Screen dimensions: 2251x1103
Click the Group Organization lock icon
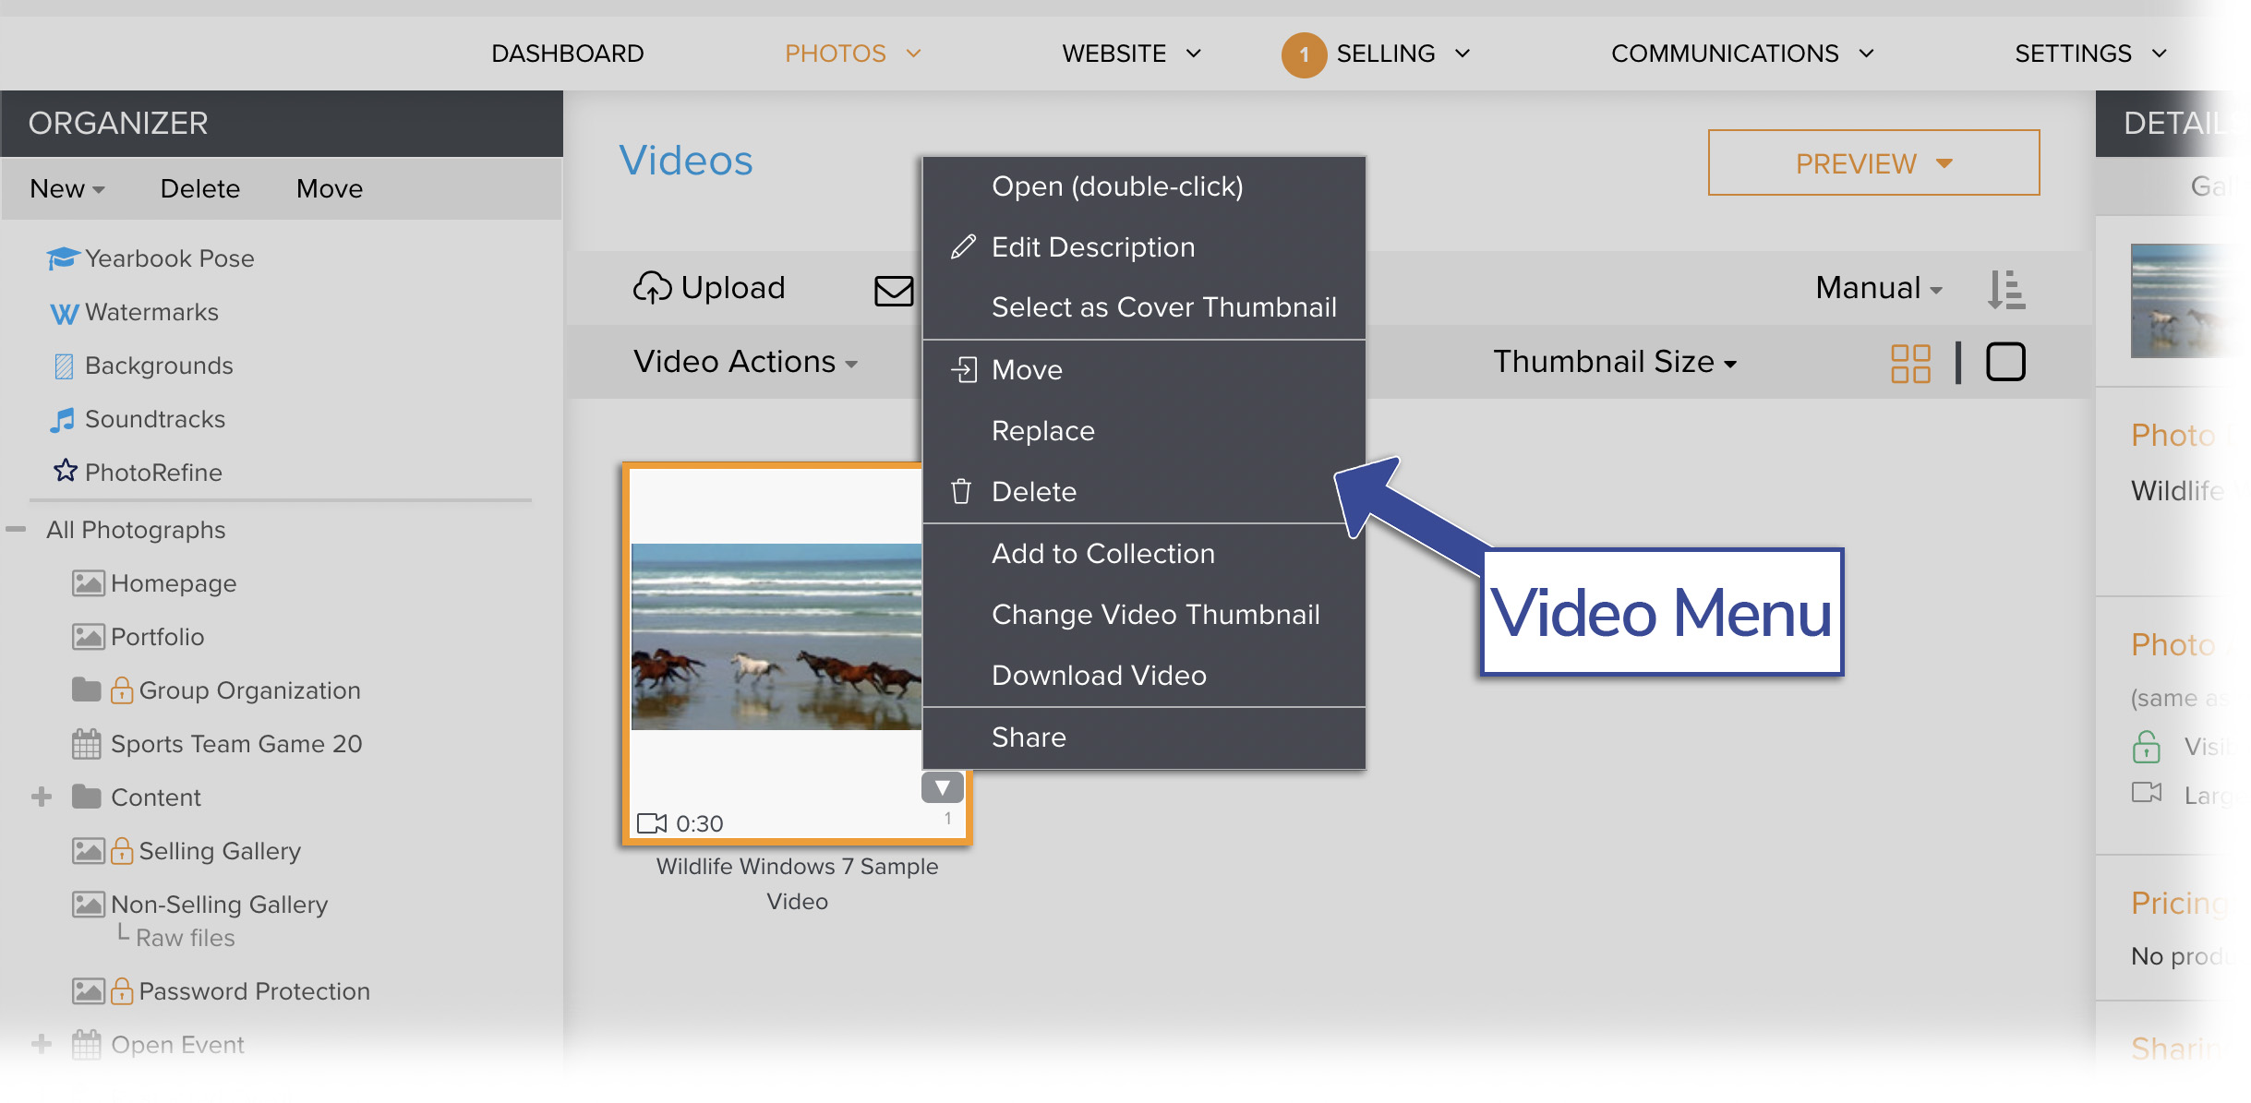tap(122, 689)
